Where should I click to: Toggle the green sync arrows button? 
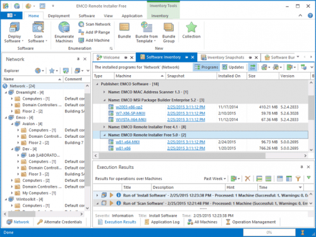point(252,67)
